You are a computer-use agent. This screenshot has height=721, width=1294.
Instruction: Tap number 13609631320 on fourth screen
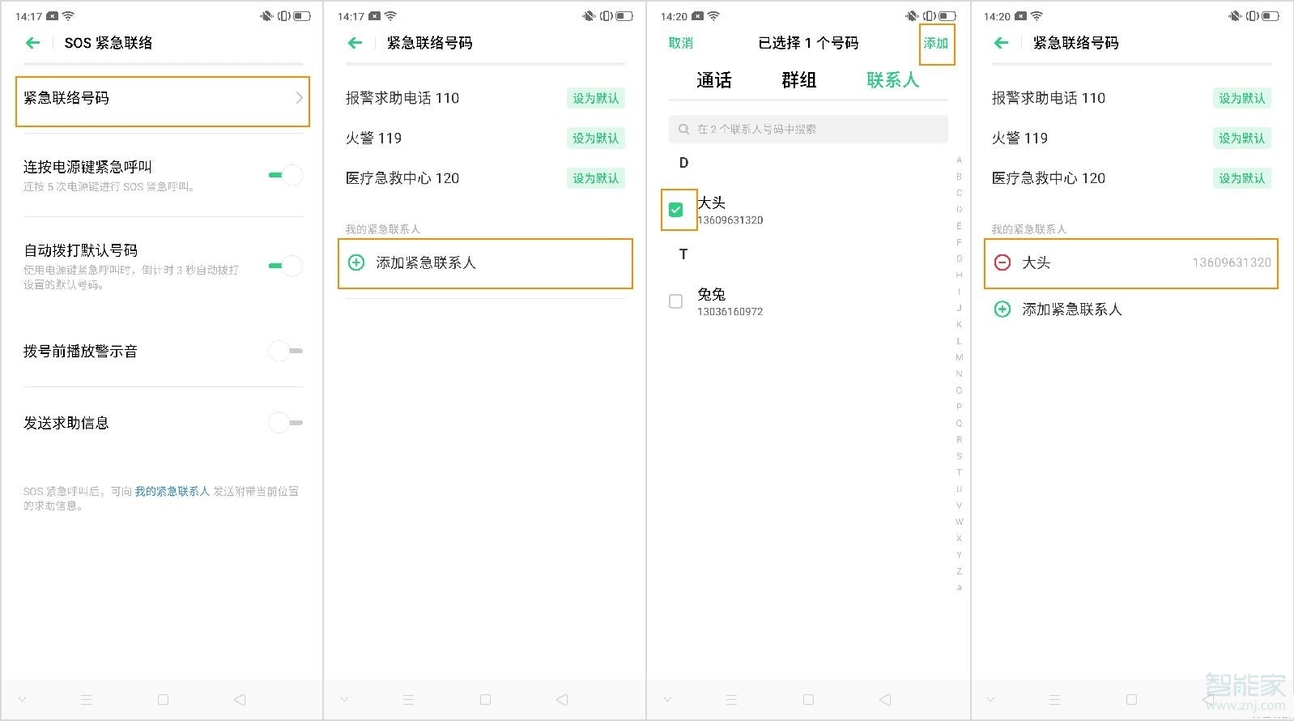(x=1232, y=262)
